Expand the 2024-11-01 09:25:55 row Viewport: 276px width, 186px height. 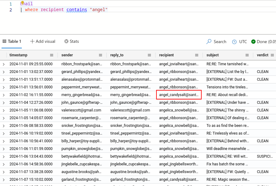pos(4,64)
